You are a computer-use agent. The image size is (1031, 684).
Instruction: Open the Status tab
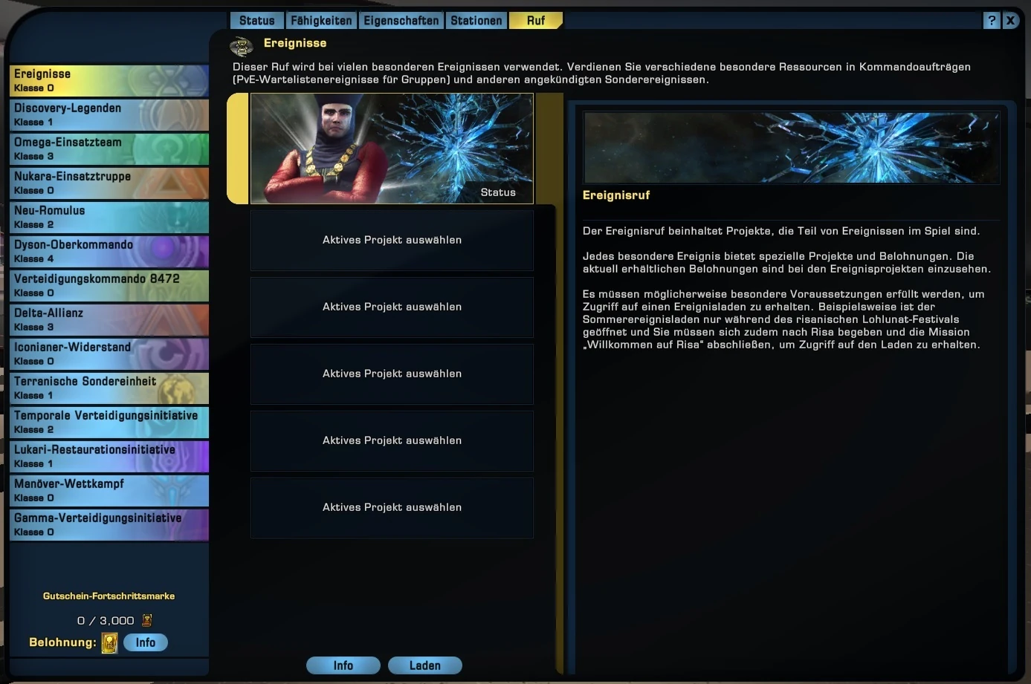(x=256, y=21)
